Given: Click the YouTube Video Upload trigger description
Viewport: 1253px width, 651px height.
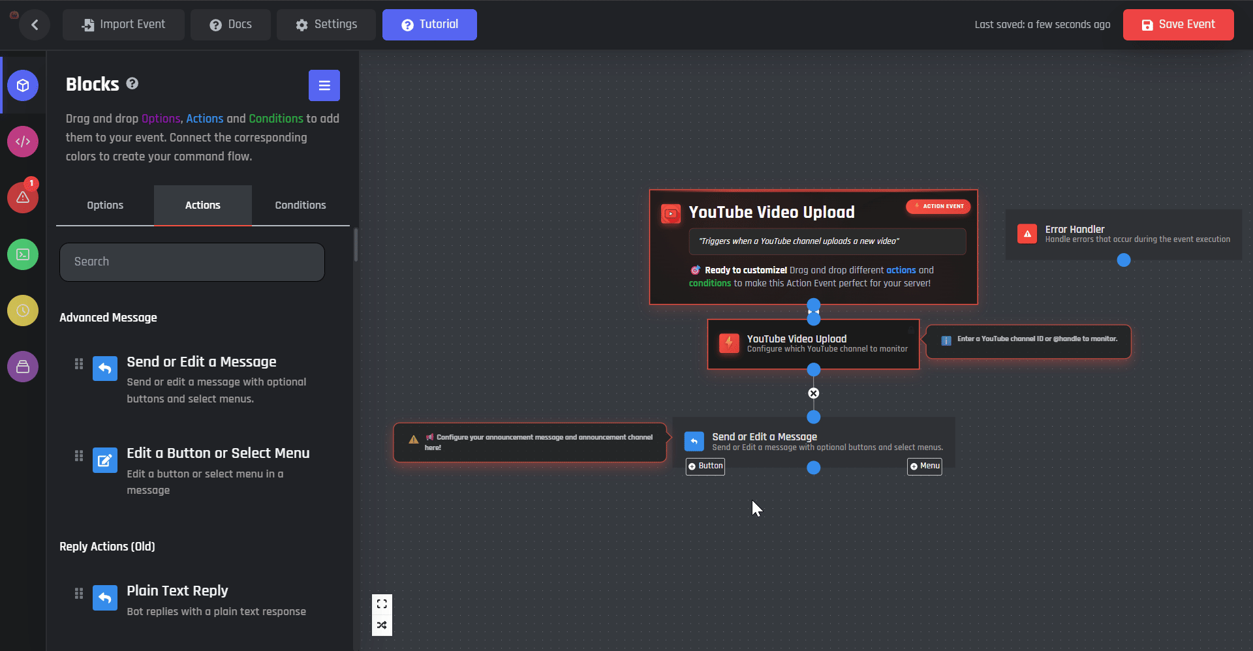Looking at the screenshot, I should [x=828, y=241].
